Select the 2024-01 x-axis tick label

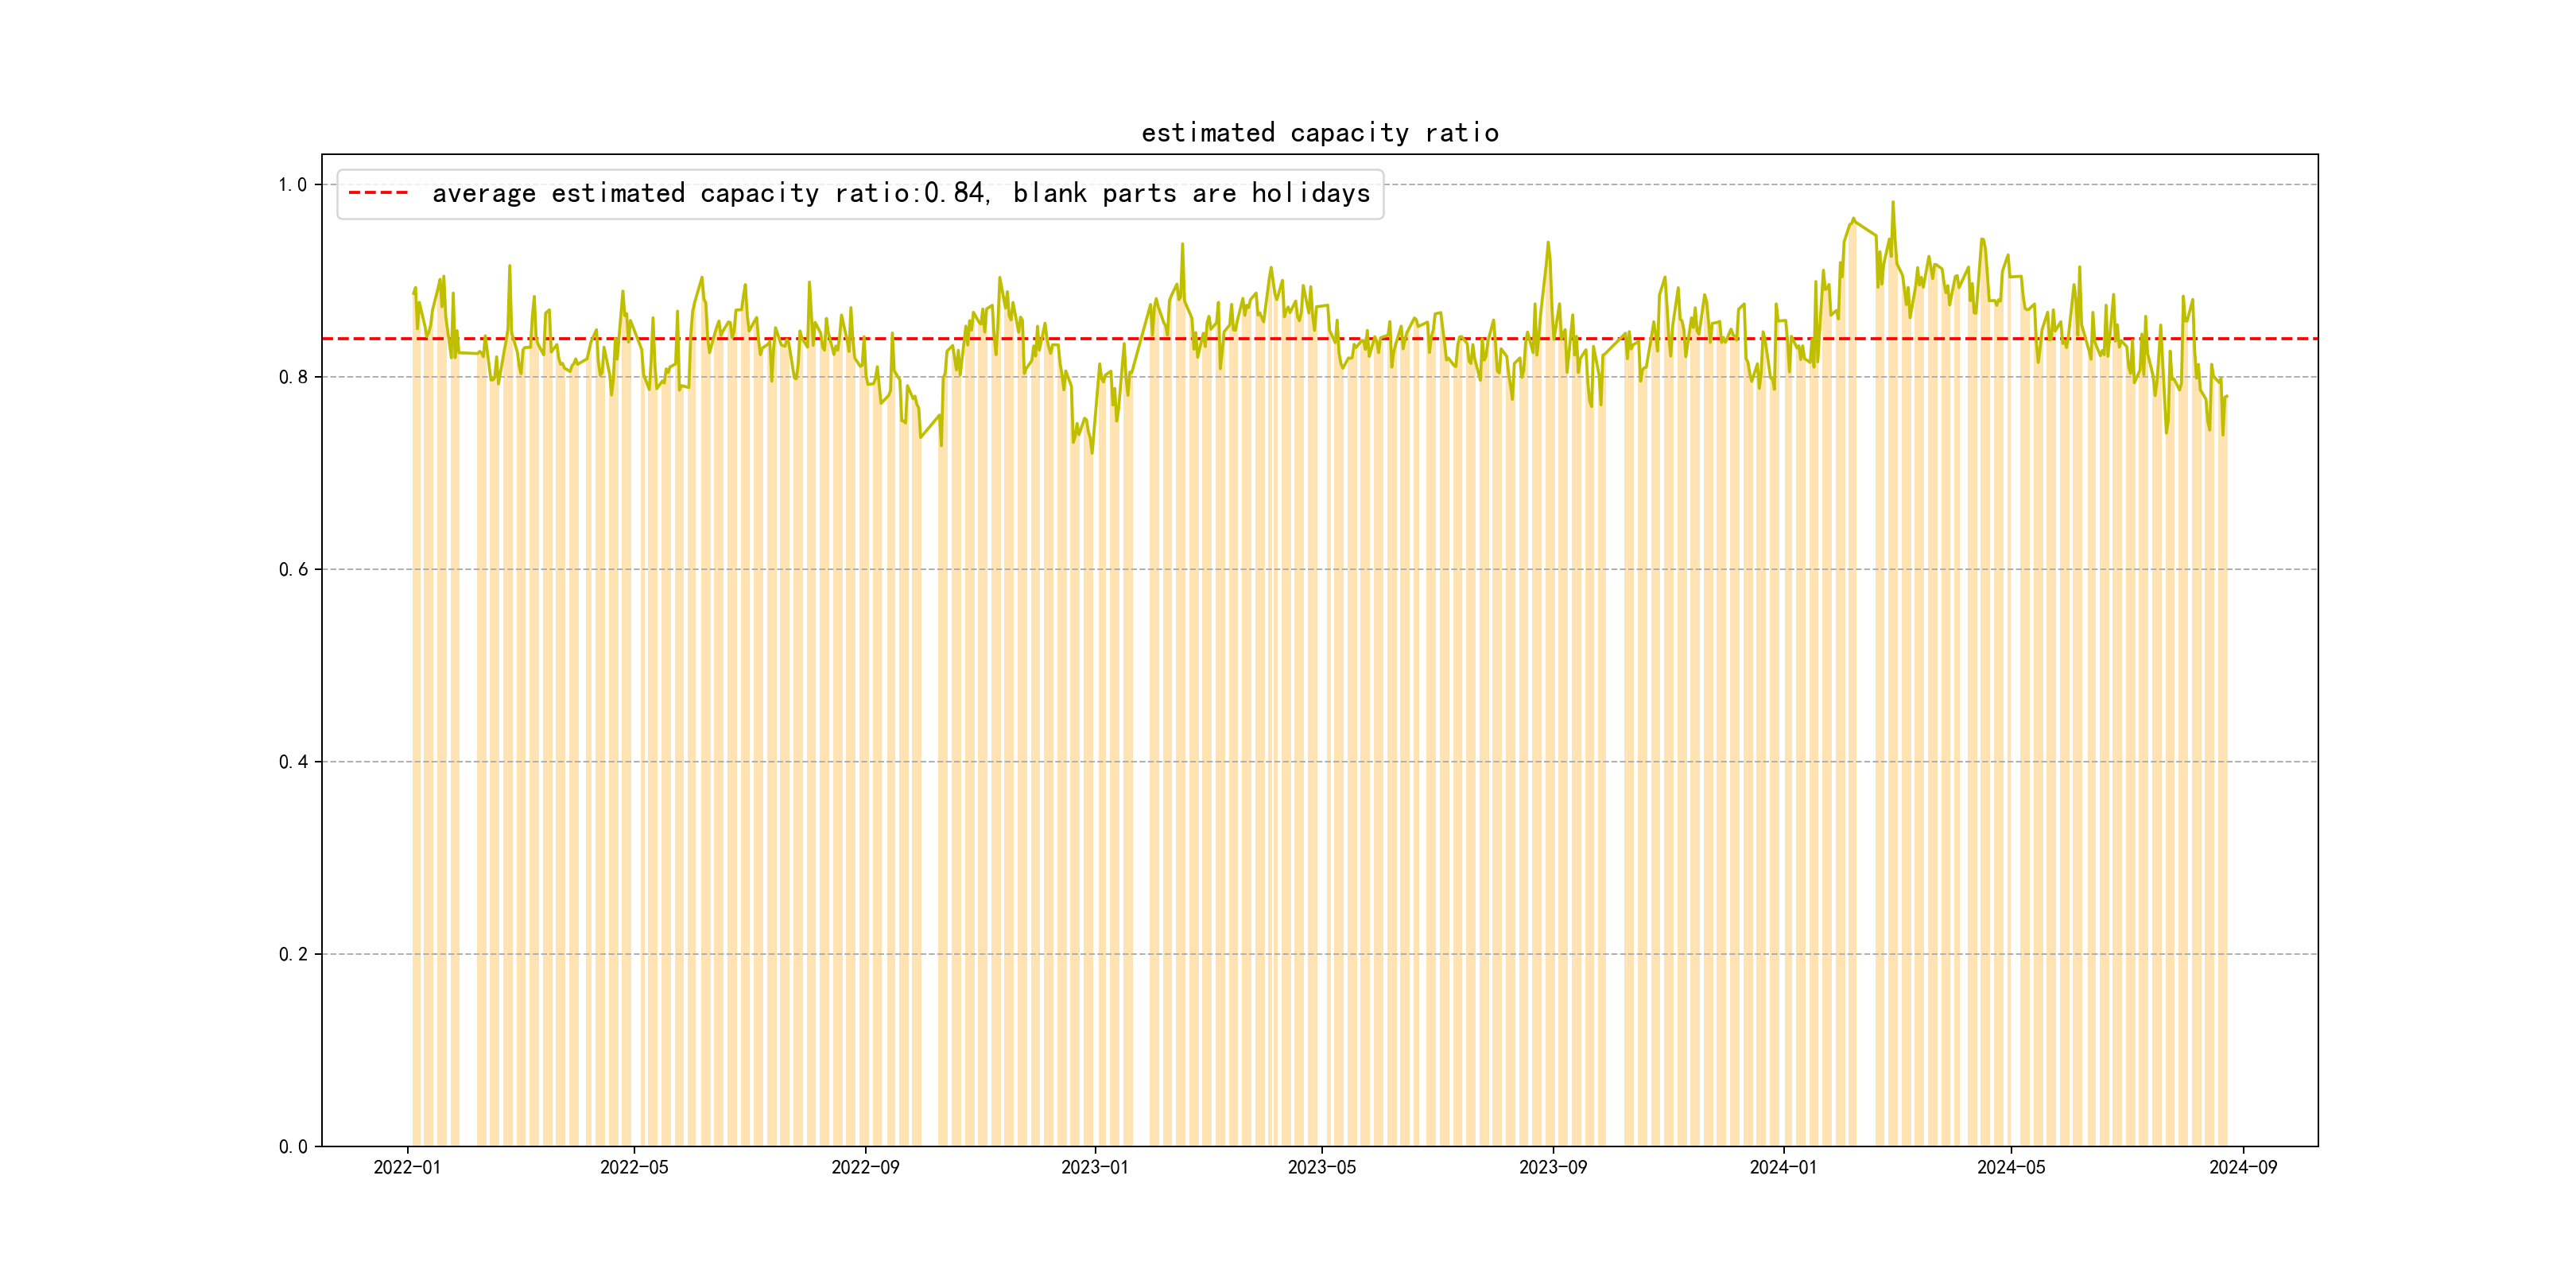[1783, 1167]
